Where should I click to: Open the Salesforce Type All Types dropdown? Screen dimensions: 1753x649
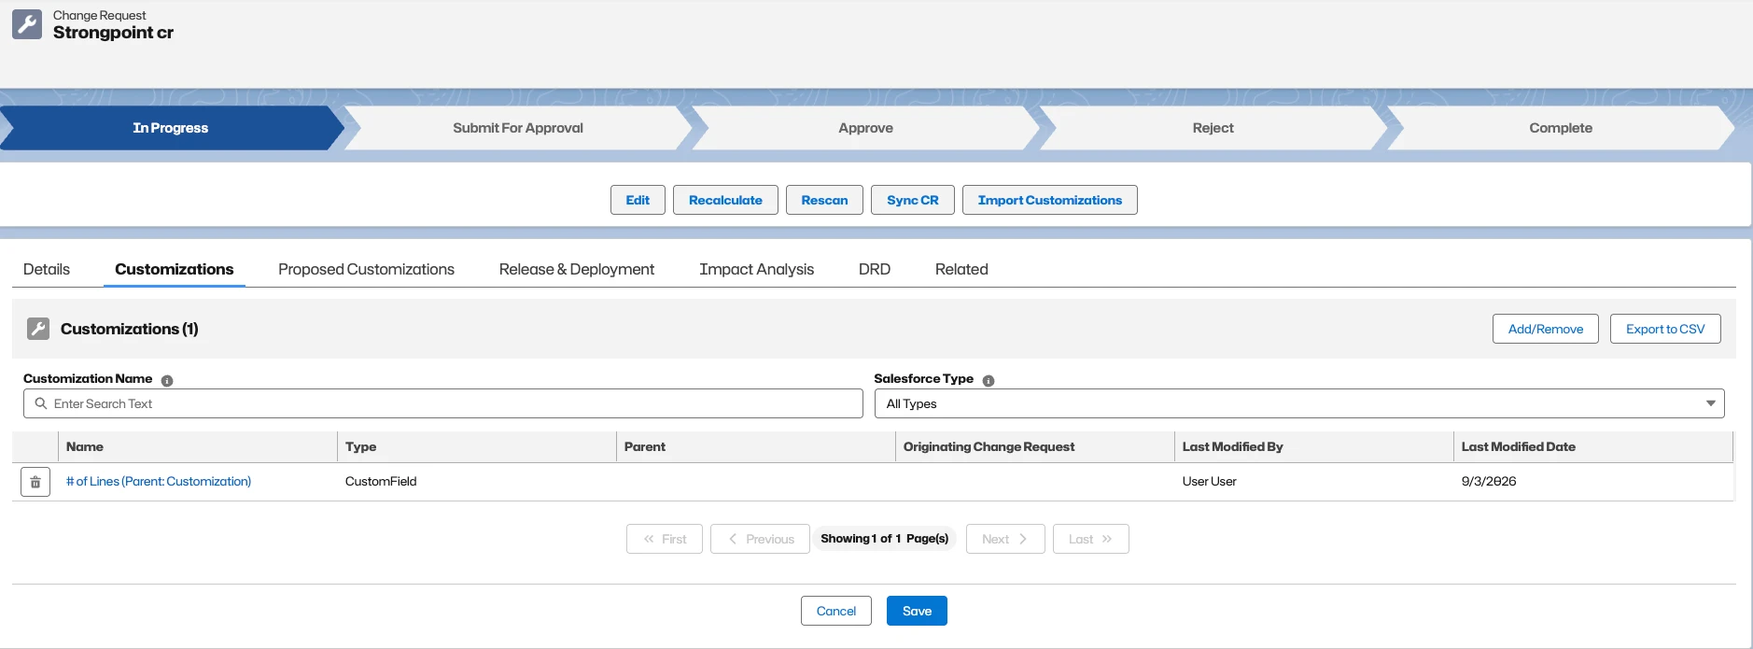click(x=1299, y=403)
